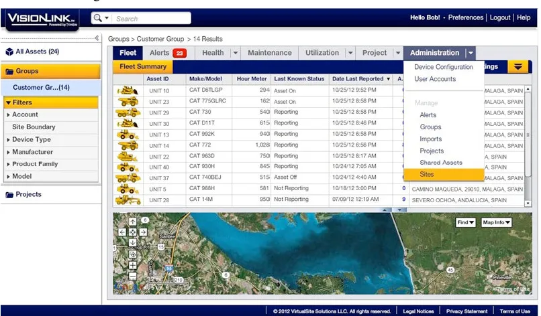Click the Logout link
Screen dimensions: 541x316
click(x=500, y=17)
